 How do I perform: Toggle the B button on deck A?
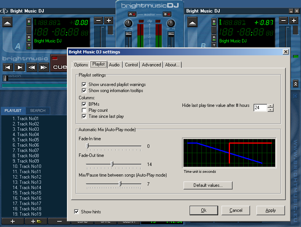(x=29, y=22)
